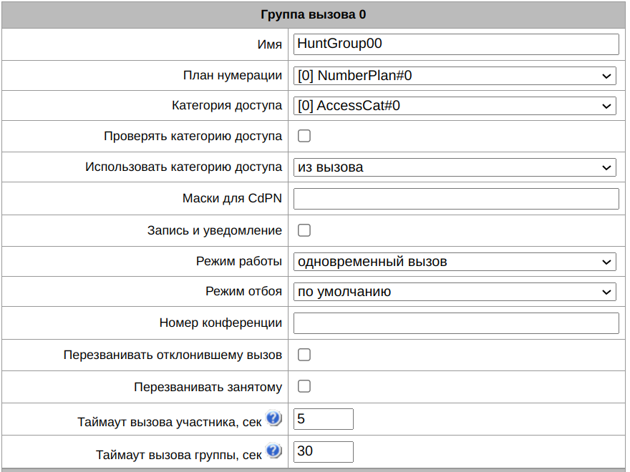Open the 'Режим отбоя' dropdown

click(455, 292)
